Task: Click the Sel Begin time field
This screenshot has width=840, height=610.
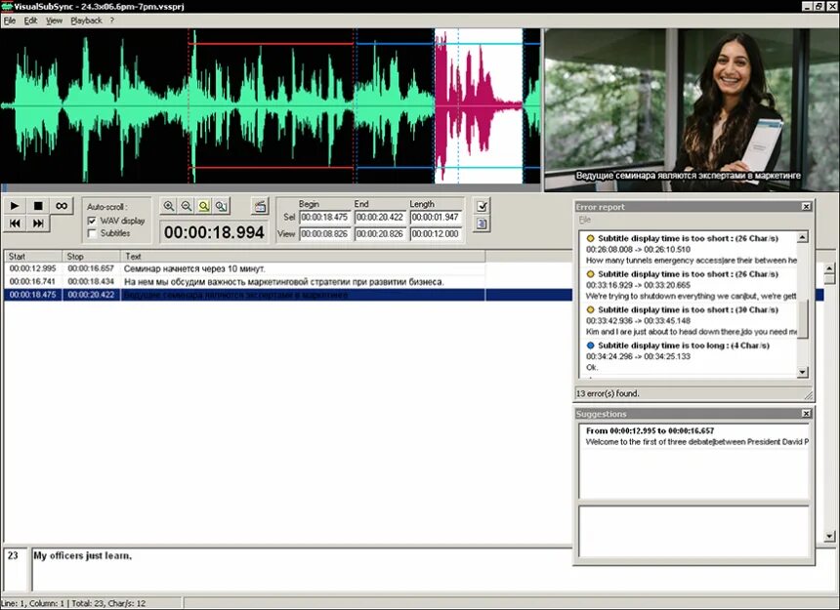Action: pyautogui.click(x=324, y=218)
